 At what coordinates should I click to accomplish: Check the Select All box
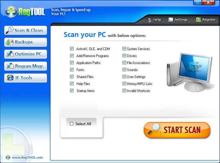point(71,124)
